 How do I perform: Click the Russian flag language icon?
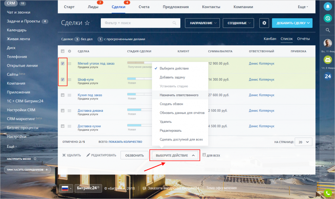click(x=65, y=188)
